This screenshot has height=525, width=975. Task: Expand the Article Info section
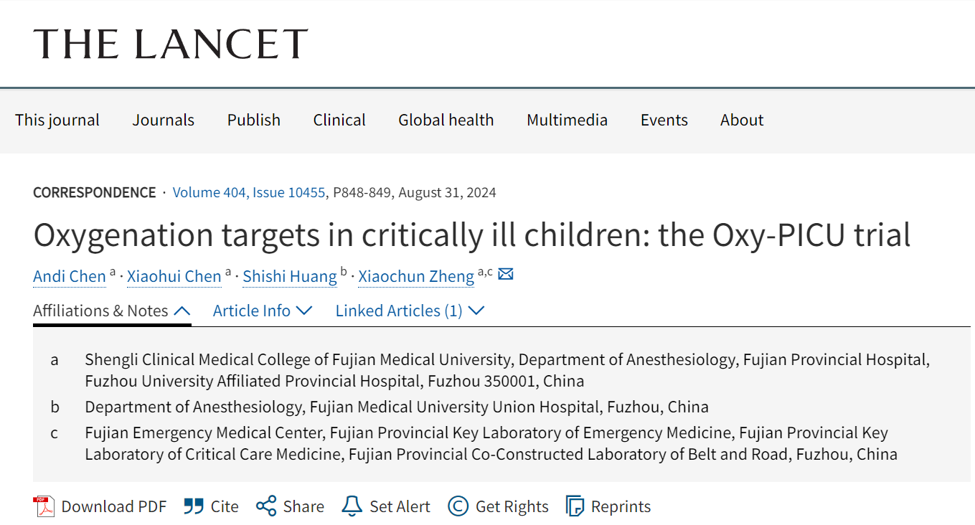tap(263, 311)
